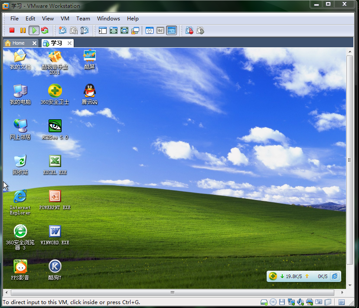Screen dimensions: 359x308
Task: Select the 回收站 recycle bin icon
Action: 20,164
